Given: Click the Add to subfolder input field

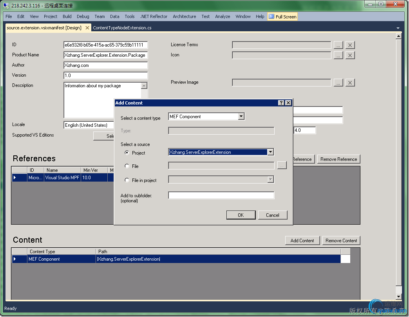Looking at the screenshot, I should [221, 195].
